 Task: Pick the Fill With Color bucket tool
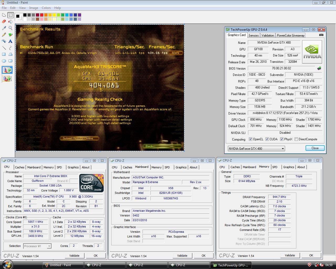pyautogui.click(x=10, y=22)
